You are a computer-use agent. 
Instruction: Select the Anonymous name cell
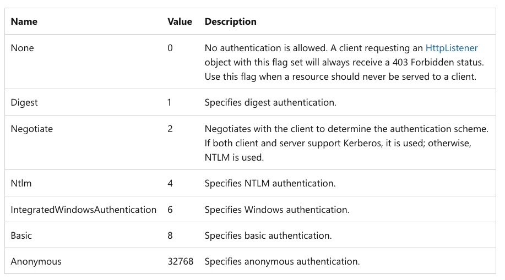click(x=36, y=262)
